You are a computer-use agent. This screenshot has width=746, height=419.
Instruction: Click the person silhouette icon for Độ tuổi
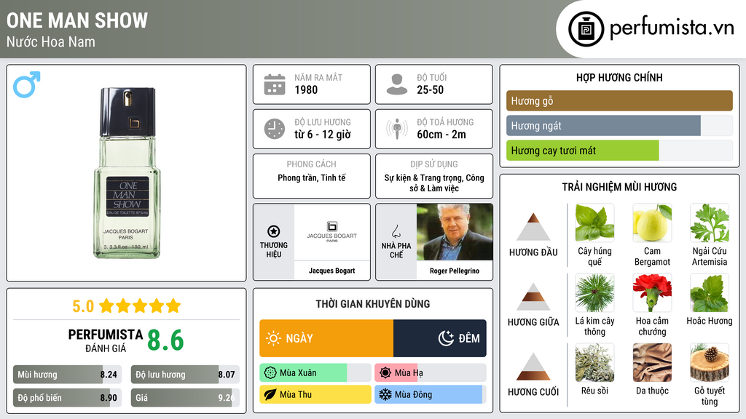[397, 84]
